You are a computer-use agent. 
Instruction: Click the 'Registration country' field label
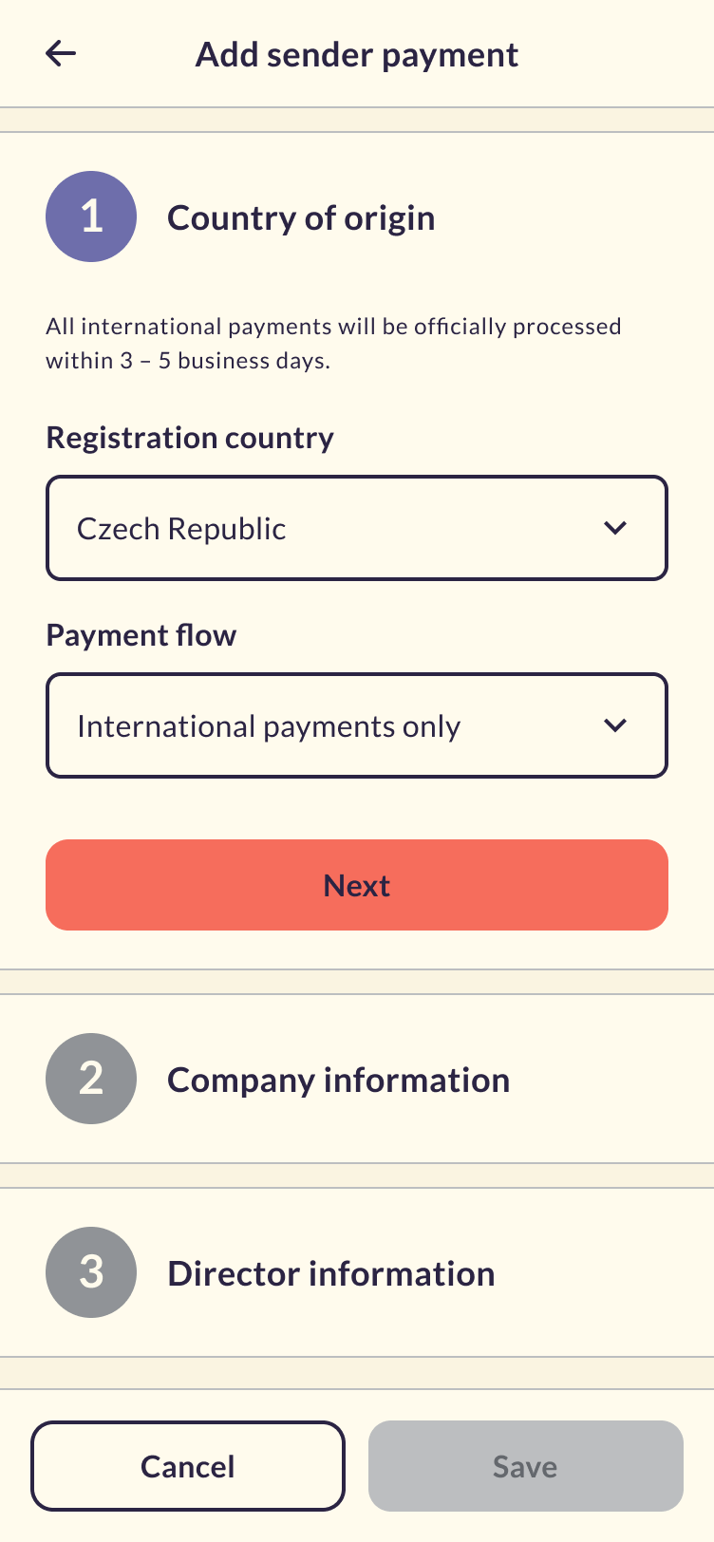coord(190,438)
